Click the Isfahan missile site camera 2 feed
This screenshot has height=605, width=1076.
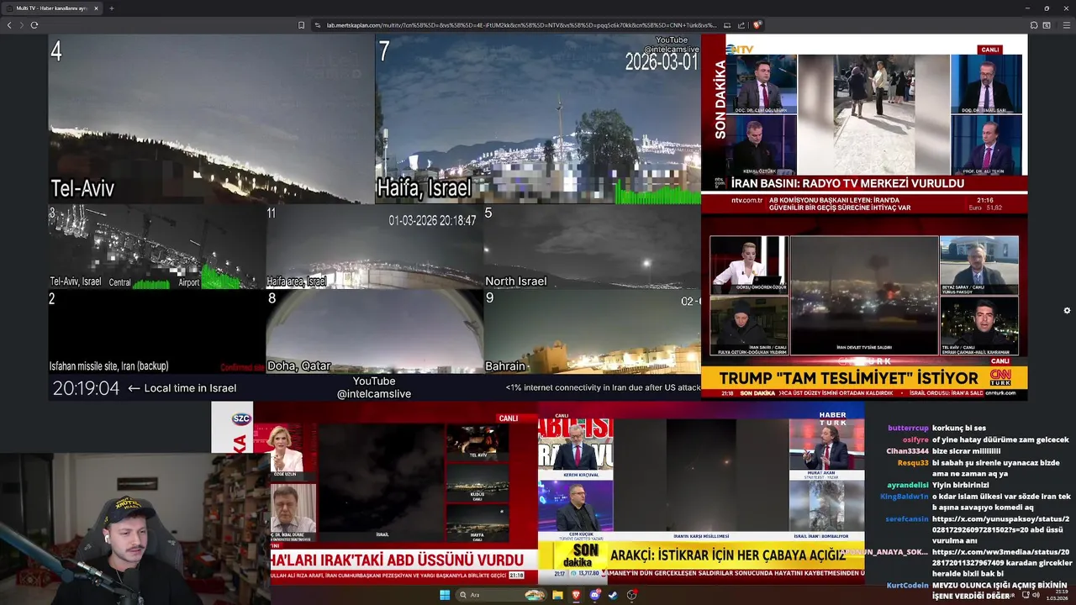click(x=156, y=332)
